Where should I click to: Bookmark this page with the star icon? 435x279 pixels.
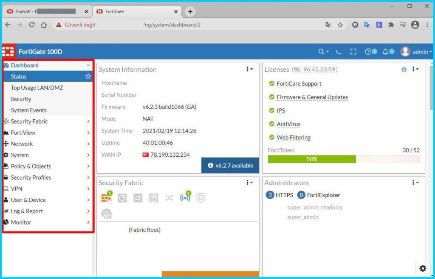click(340, 25)
